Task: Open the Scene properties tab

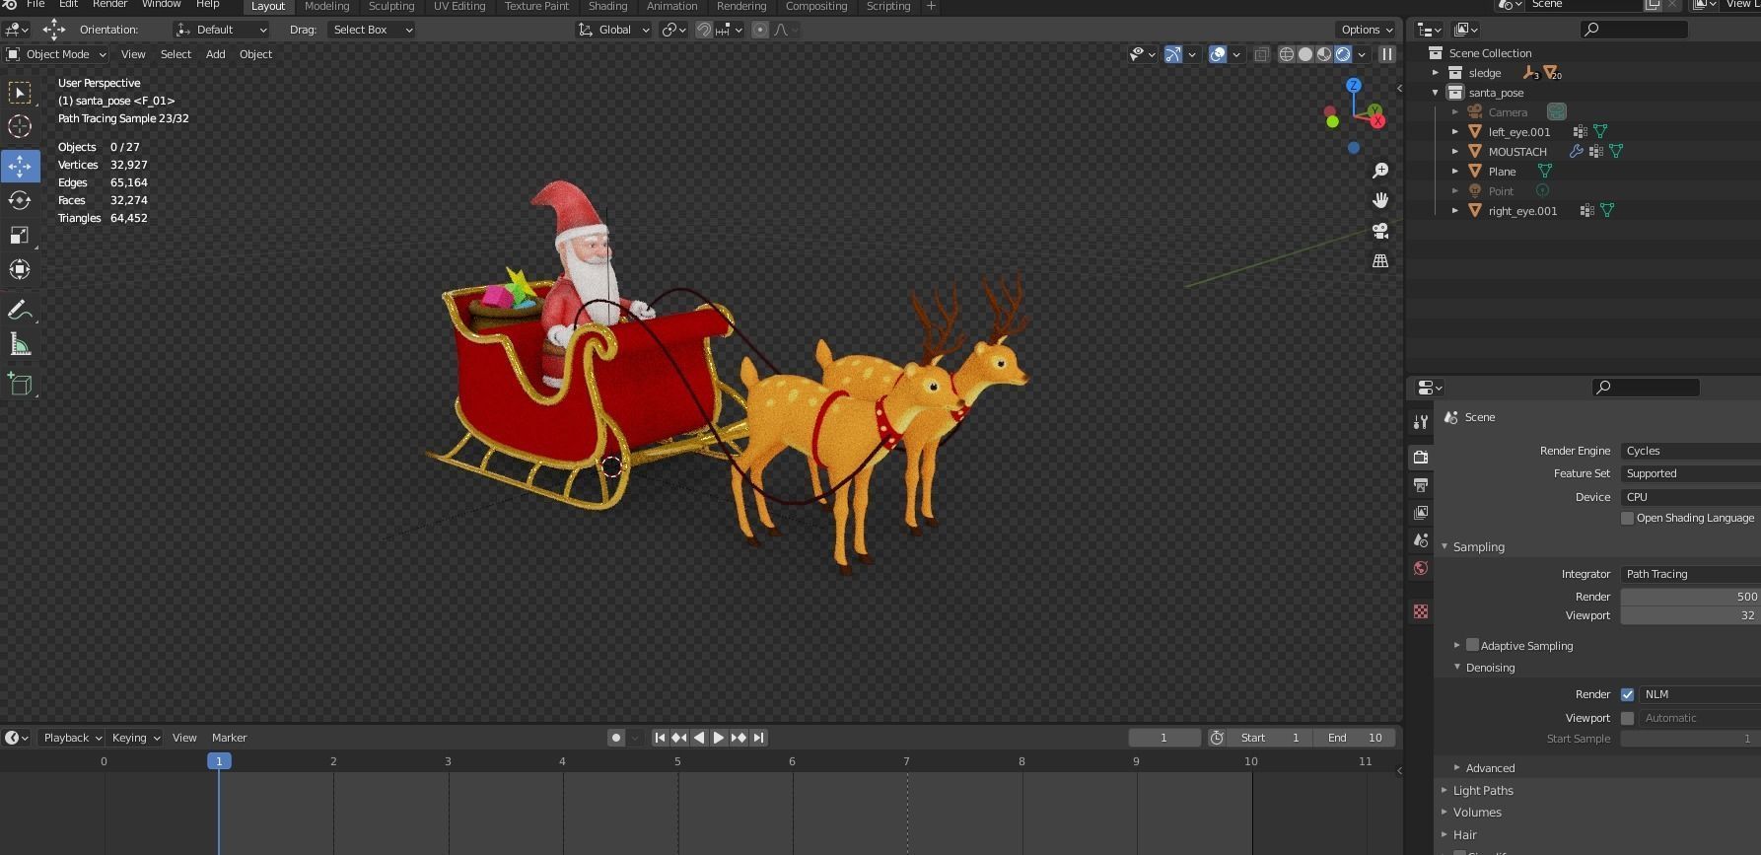Action: 1421,539
